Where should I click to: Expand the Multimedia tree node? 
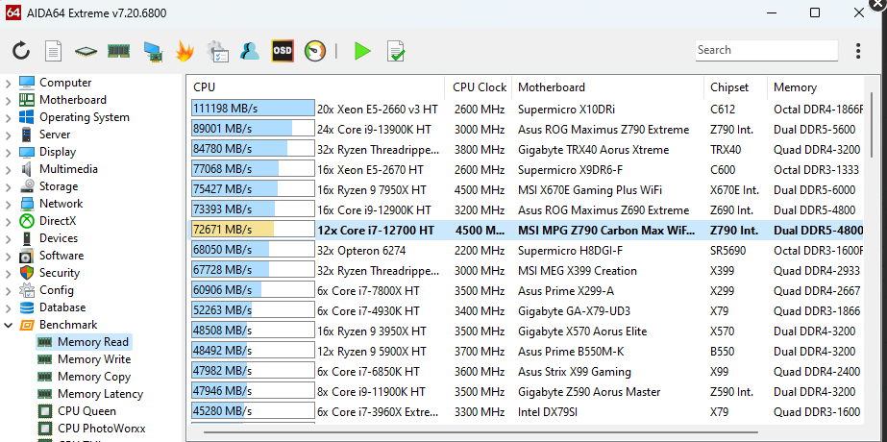pyautogui.click(x=8, y=170)
